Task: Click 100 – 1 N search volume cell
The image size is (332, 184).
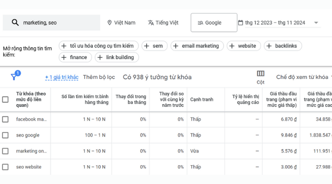Action: (95, 135)
